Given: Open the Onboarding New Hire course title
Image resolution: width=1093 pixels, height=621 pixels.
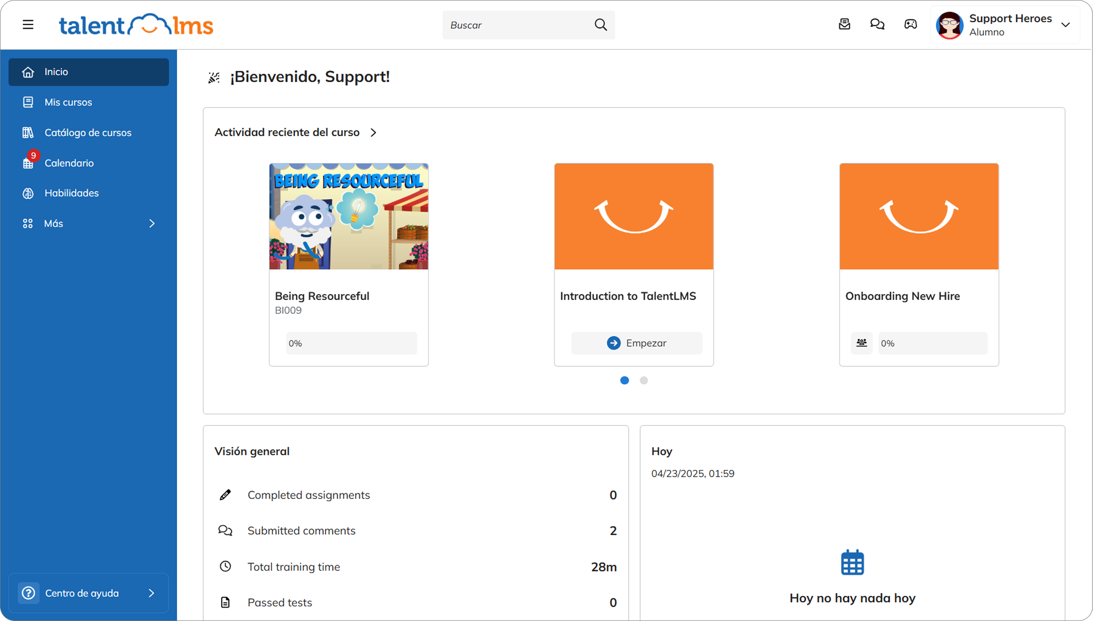Looking at the screenshot, I should (x=902, y=296).
